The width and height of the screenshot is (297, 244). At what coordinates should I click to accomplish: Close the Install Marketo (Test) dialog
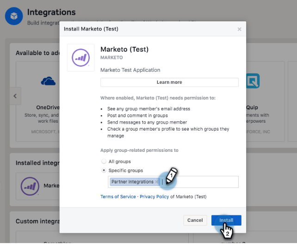pyautogui.click(x=239, y=29)
